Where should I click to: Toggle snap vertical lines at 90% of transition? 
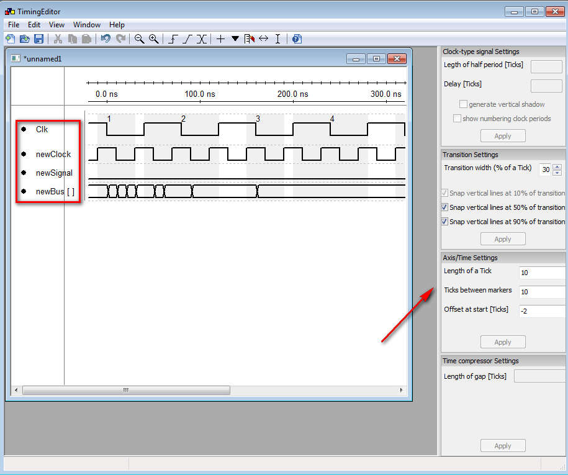tap(444, 222)
